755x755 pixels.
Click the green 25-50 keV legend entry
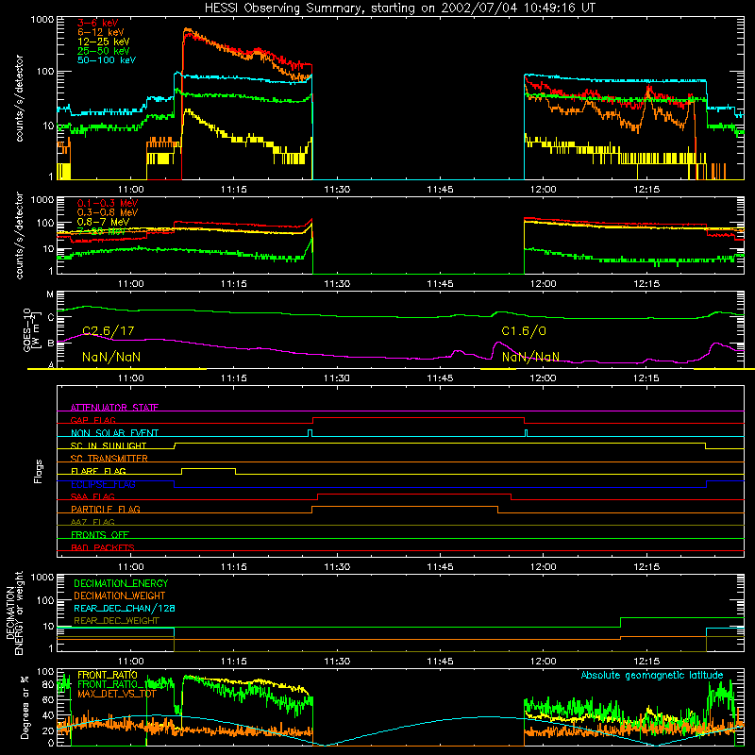click(104, 51)
